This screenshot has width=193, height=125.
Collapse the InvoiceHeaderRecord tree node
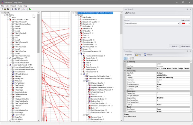click(x=7, y=65)
